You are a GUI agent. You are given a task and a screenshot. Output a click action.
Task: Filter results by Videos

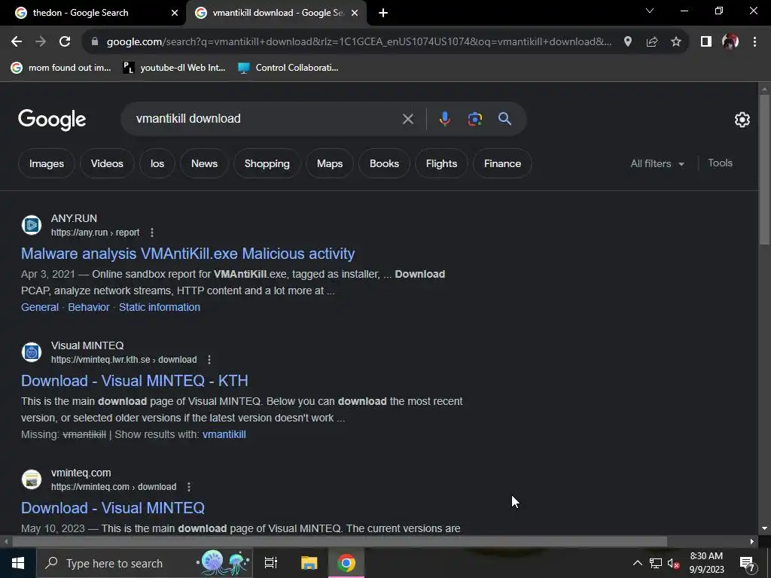107,163
